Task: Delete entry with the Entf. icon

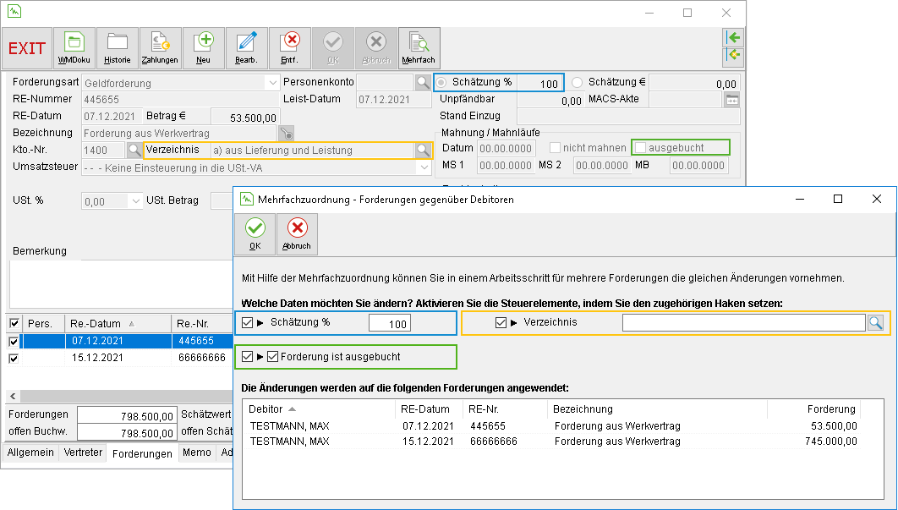Action: [x=290, y=48]
